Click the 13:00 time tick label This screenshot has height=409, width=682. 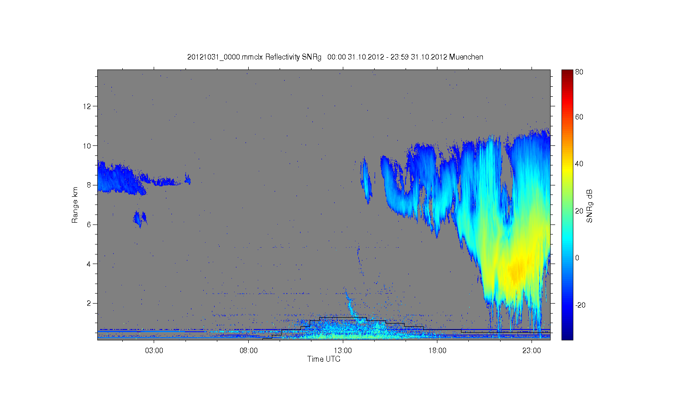tap(343, 351)
